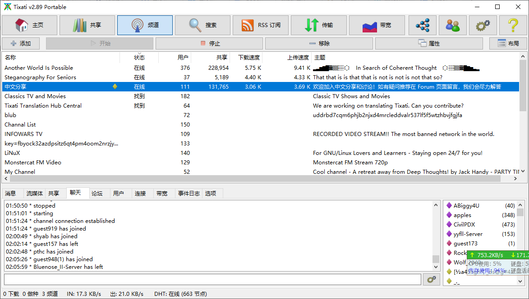Switch to the 流媒体 tab

(x=34, y=193)
